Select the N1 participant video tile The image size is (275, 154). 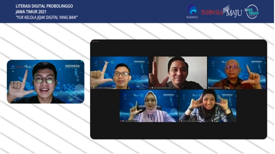click(x=119, y=72)
